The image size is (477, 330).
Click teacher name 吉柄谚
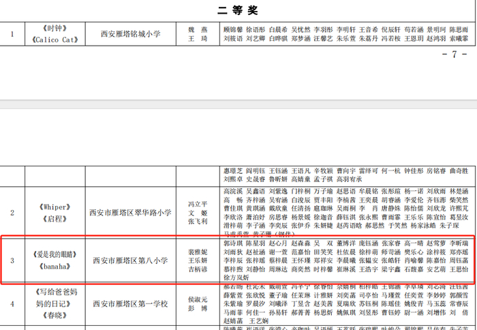(198, 269)
